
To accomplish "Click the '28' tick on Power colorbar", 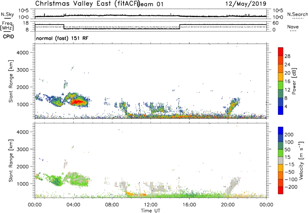I will click(287, 56).
